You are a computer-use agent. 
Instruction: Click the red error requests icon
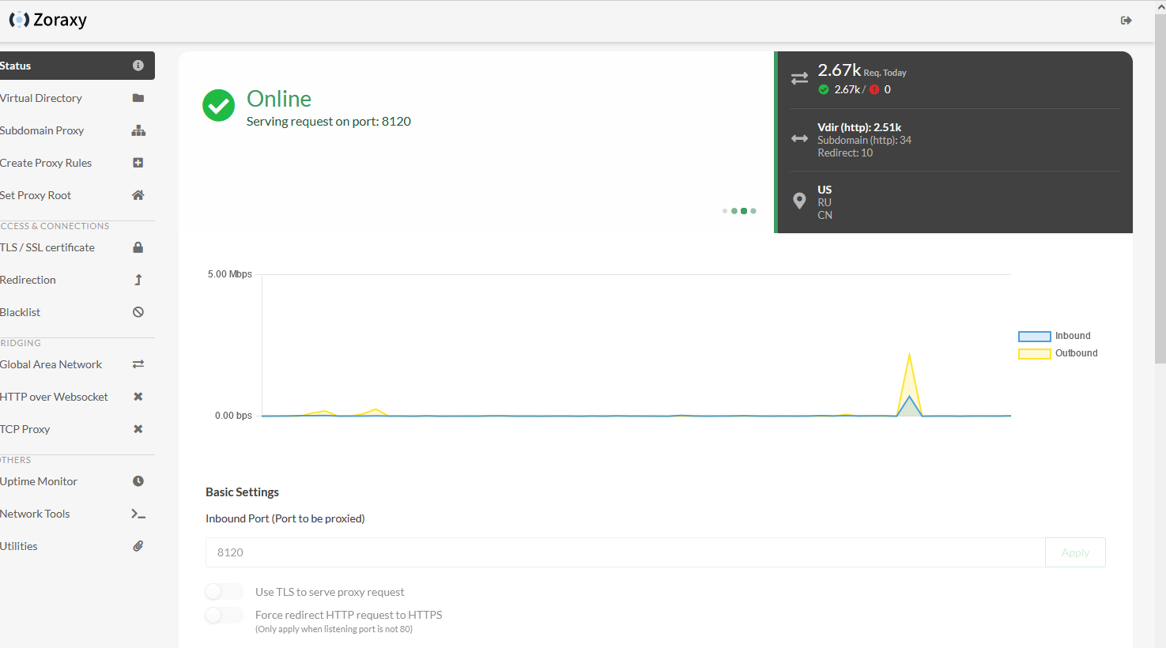coord(874,89)
